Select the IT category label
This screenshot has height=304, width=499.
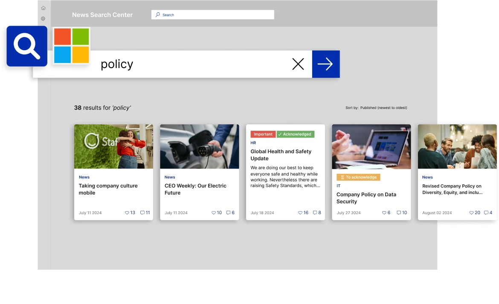pyautogui.click(x=338, y=186)
